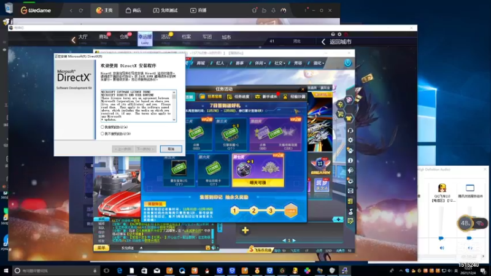This screenshot has height=276, width=491.
Task: Click 第五天 reward card
Action: pos(179,171)
